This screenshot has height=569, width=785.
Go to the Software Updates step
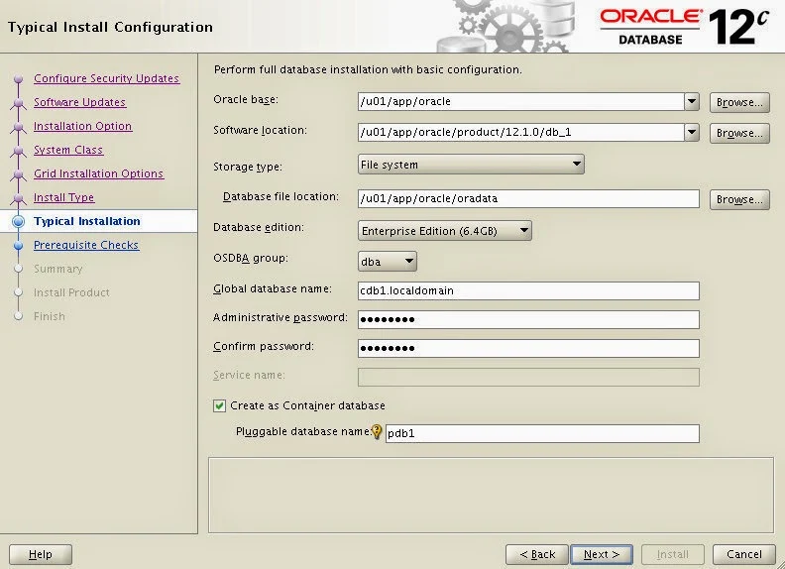[x=79, y=102]
